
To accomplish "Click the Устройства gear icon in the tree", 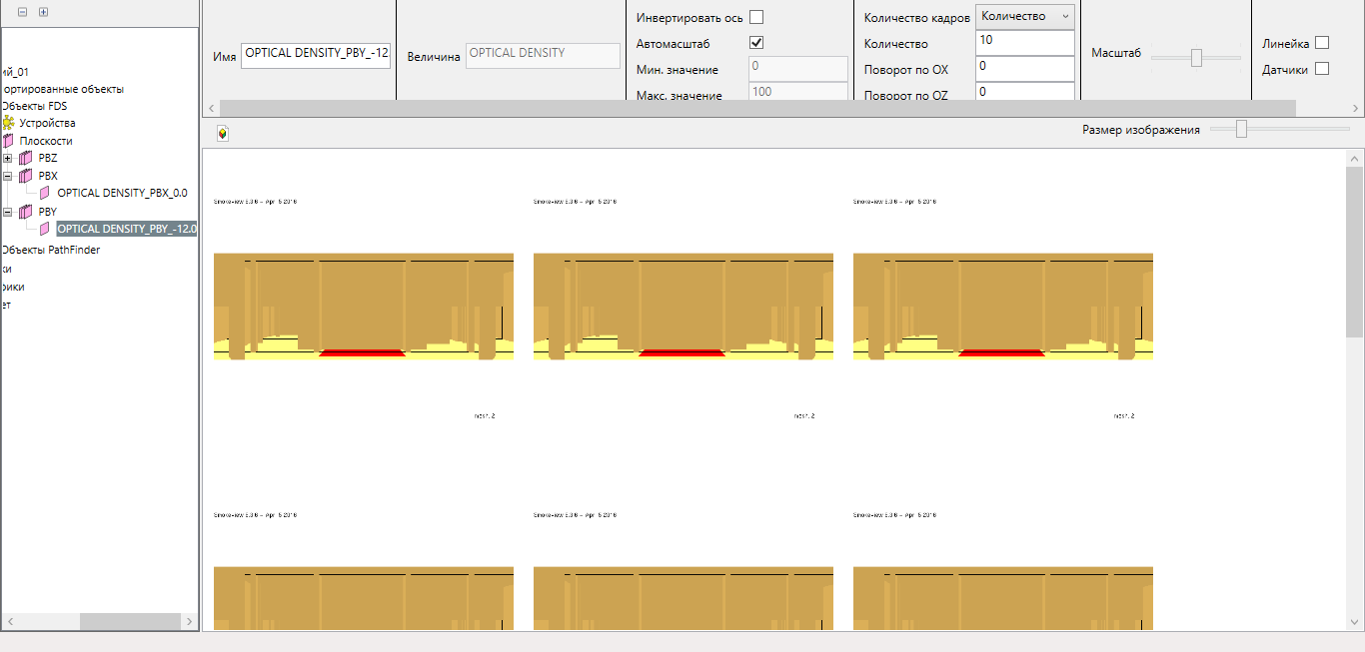I will 8,123.
